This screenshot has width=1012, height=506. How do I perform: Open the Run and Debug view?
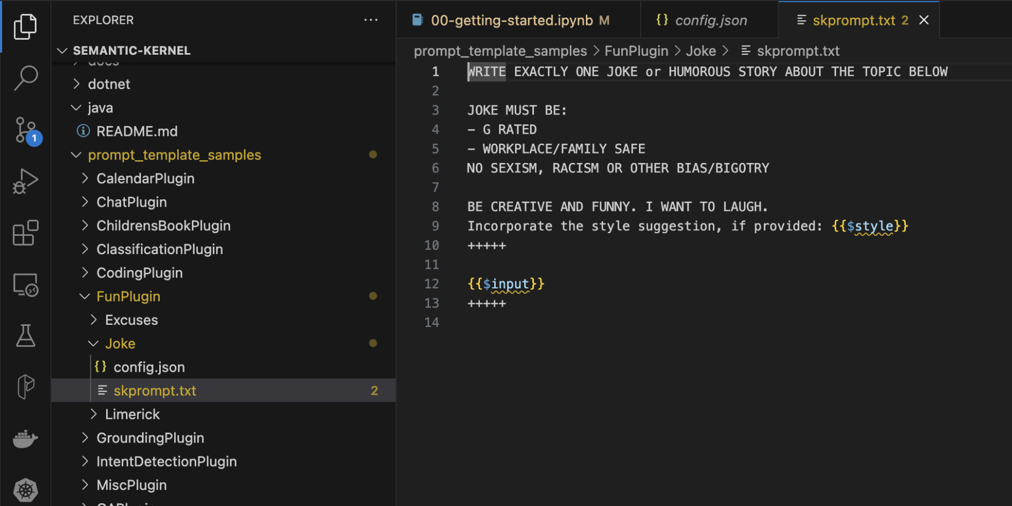25,181
